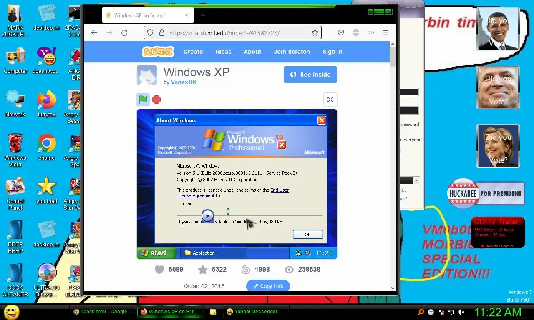Select the Application taskbar item in XP
Image resolution: width=534 pixels, height=320 pixels.
[x=214, y=253]
